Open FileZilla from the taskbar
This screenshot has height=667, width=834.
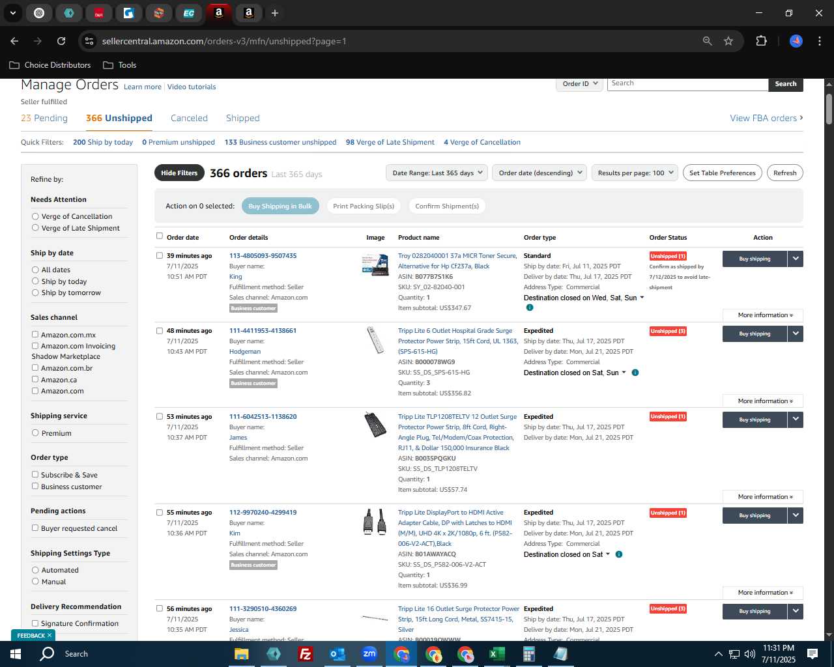[x=305, y=654]
